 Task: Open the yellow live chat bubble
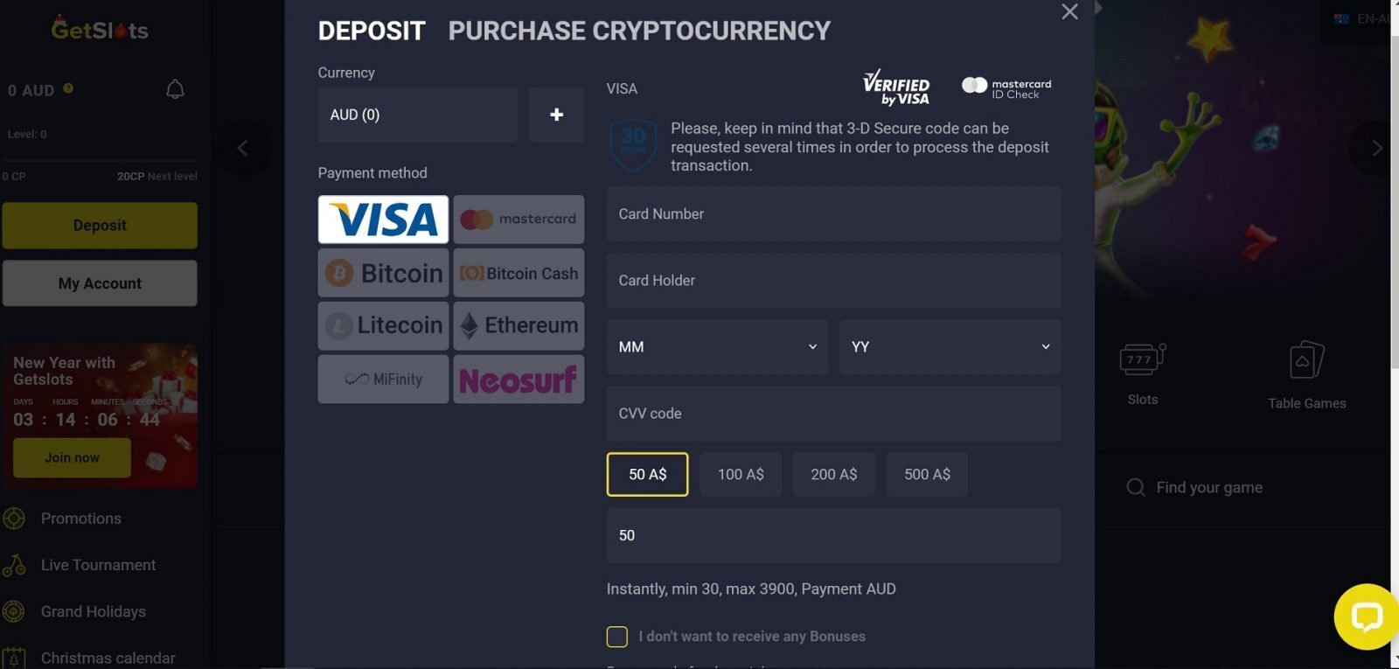coord(1366,617)
